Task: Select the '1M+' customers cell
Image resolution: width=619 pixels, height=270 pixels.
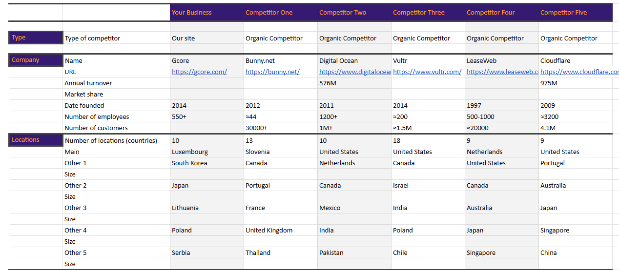Action: 354,128
